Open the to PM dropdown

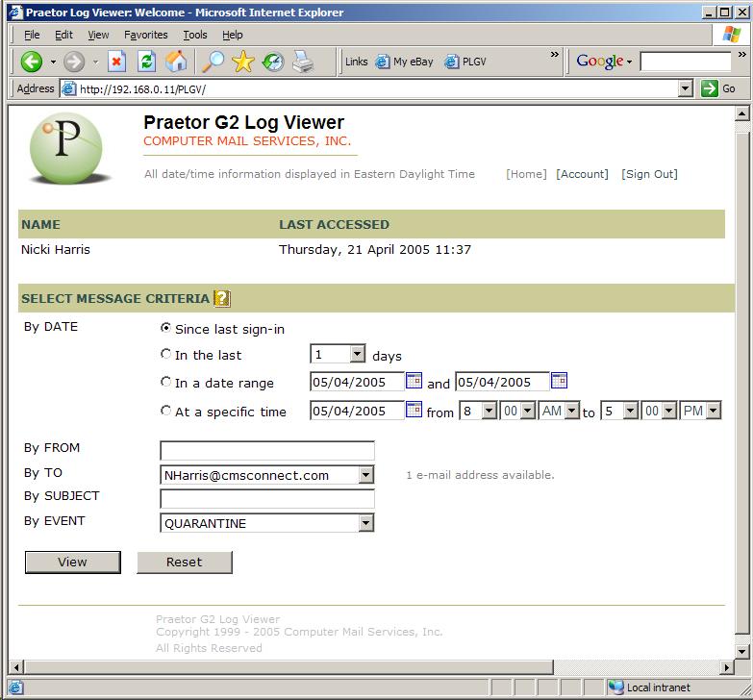pyautogui.click(x=714, y=411)
